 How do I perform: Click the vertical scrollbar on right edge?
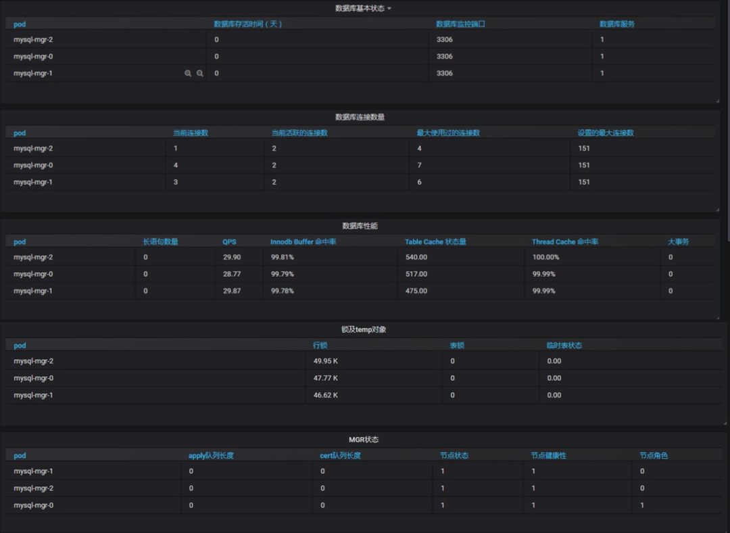click(727, 122)
